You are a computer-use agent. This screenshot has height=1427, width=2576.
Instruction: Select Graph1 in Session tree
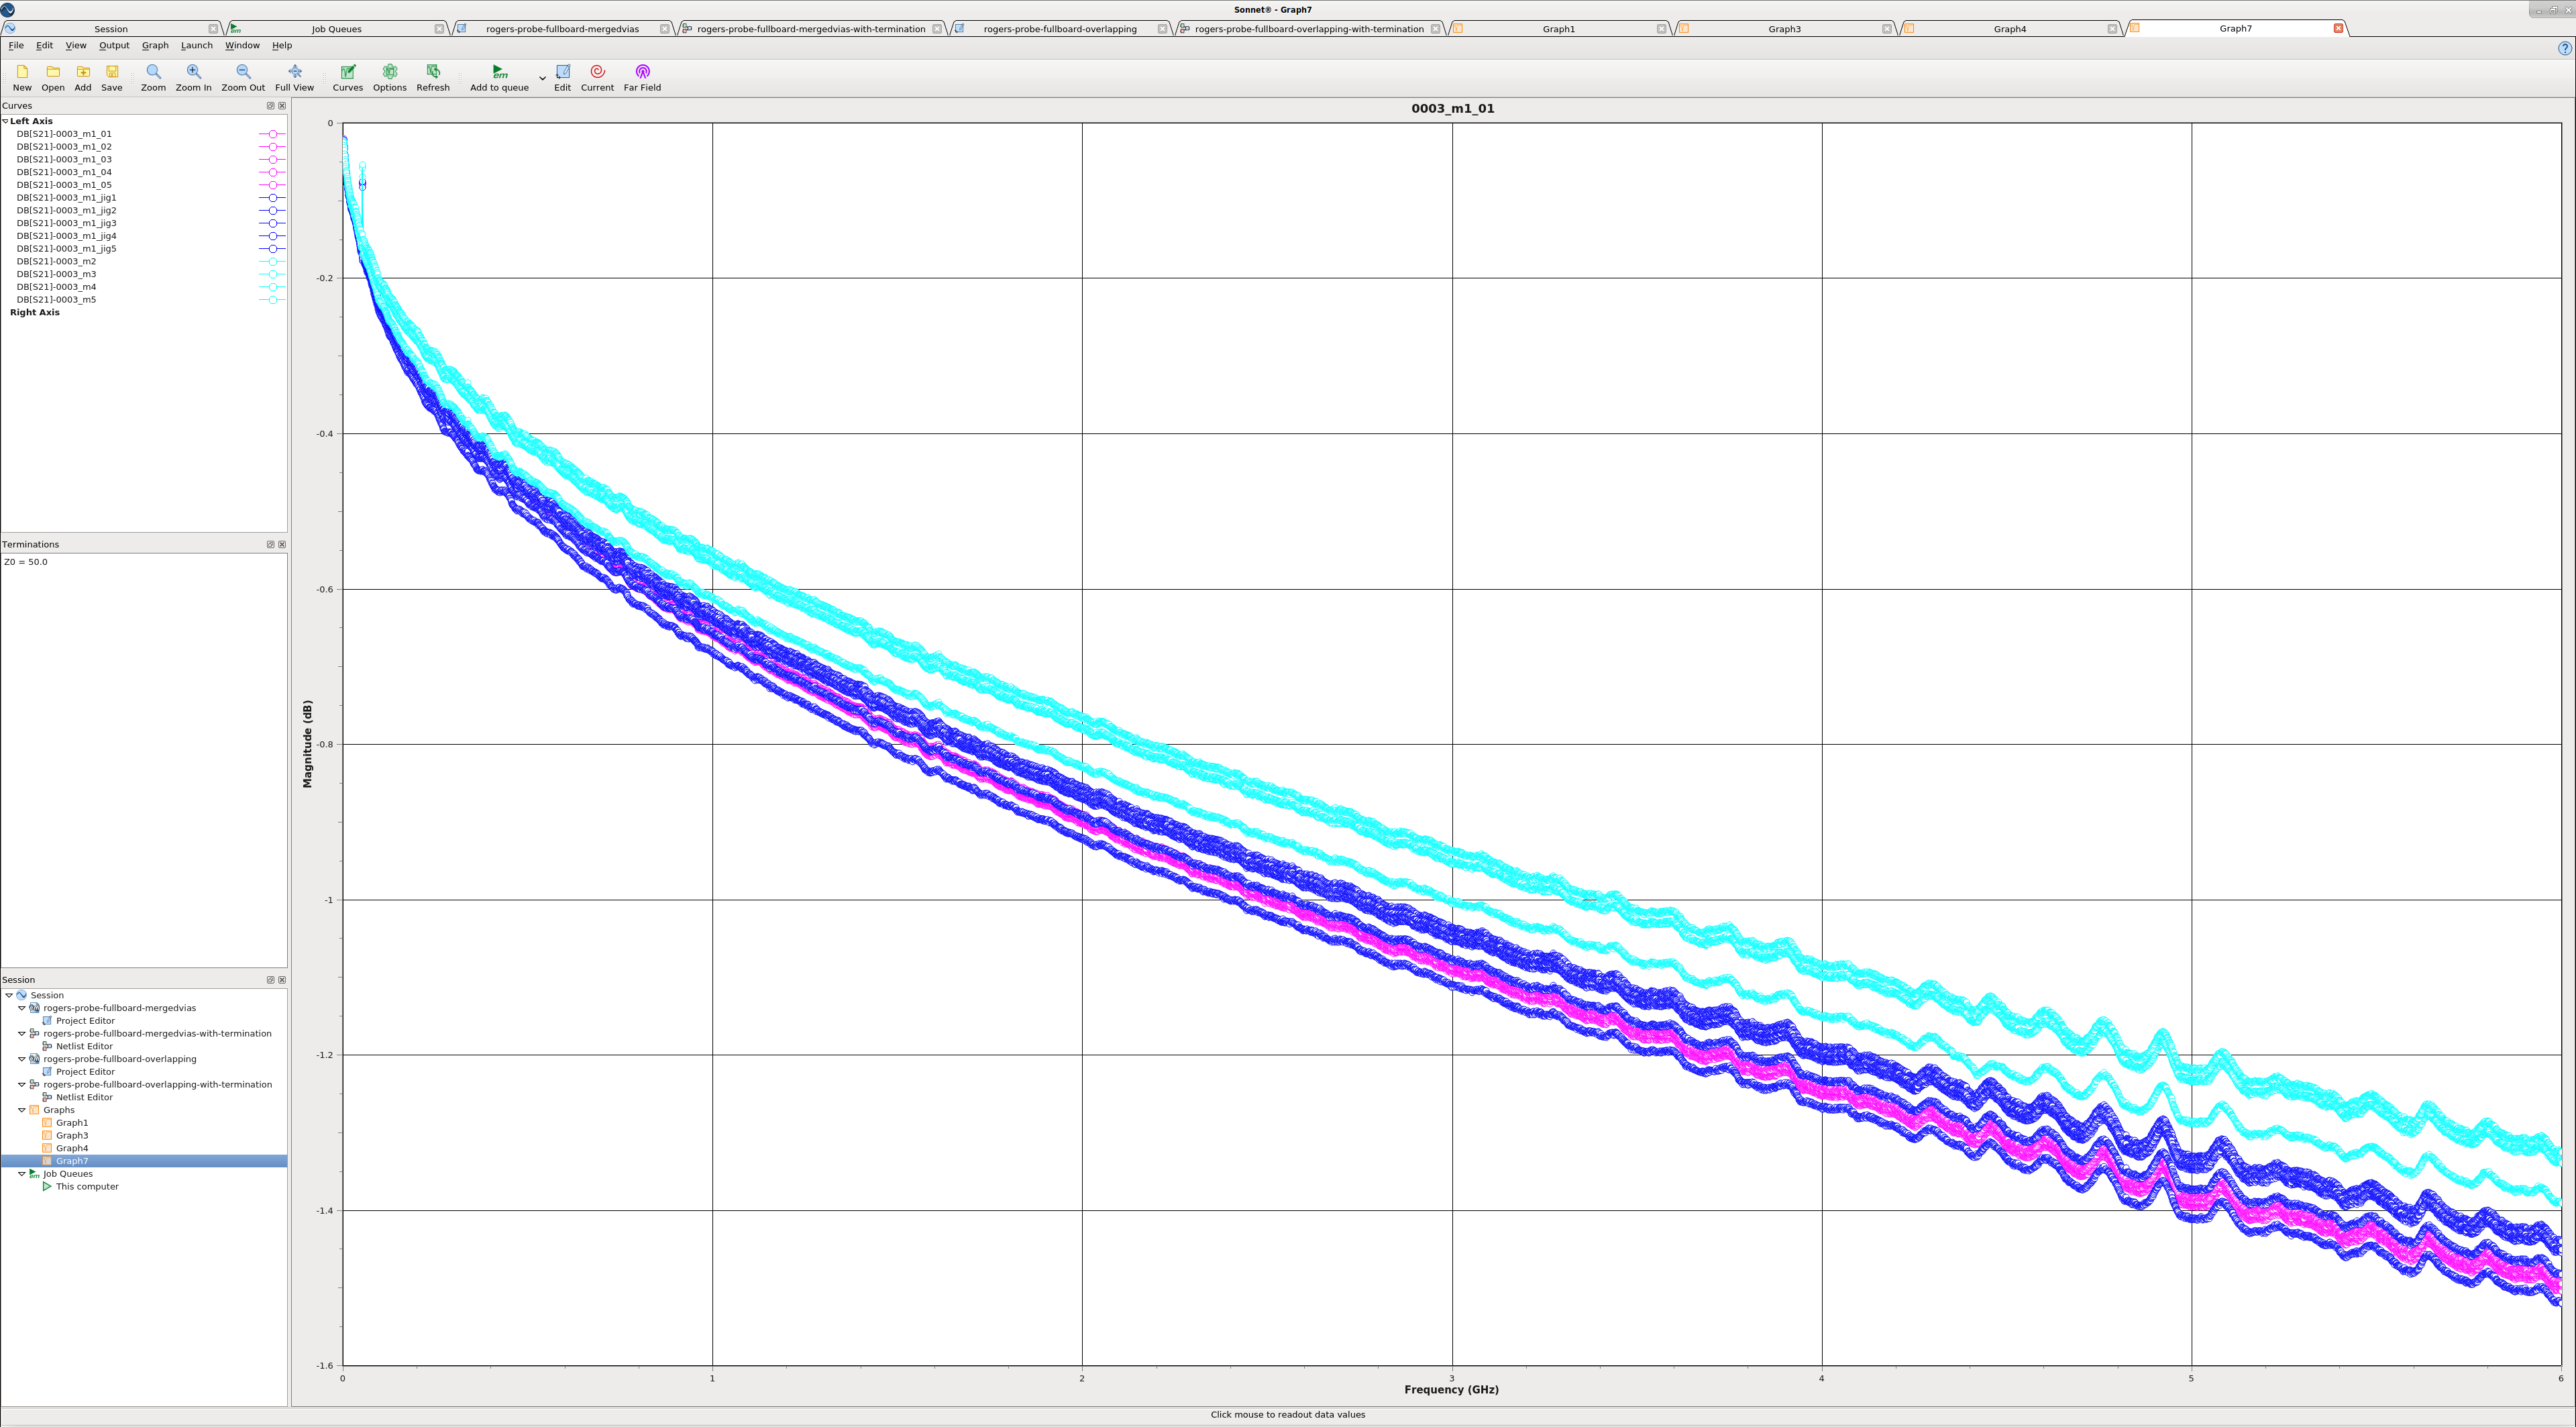[72, 1123]
